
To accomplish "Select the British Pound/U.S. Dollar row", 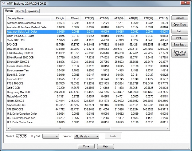I will pyautogui.click(x=88, y=36).
